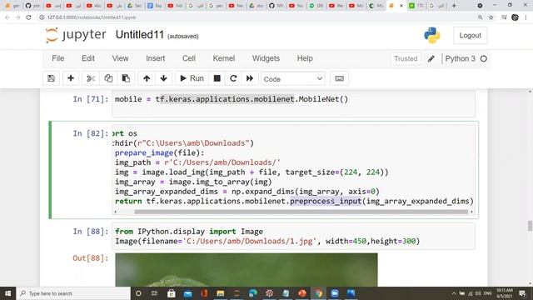
Task: Open Microsoft Store on the taskbar
Action: coord(172,293)
